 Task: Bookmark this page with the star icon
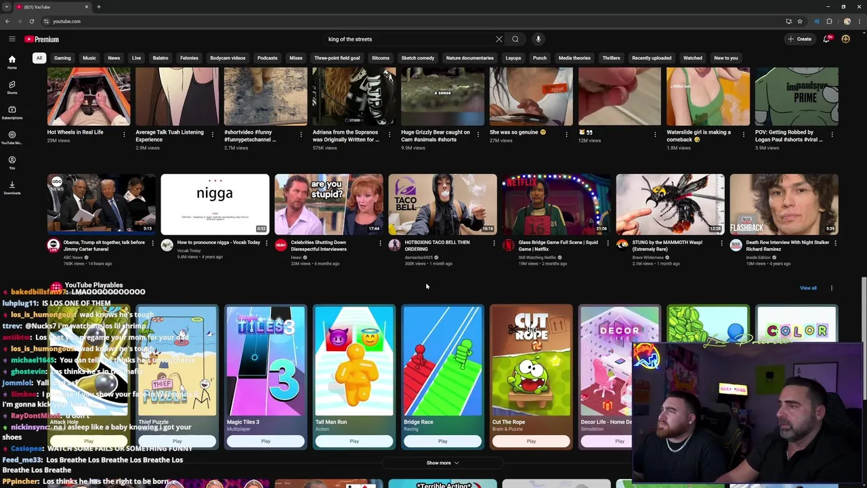tap(800, 21)
